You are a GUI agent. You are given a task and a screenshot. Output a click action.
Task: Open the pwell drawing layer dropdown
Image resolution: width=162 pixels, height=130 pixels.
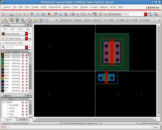pyautogui.click(x=26, y=34)
